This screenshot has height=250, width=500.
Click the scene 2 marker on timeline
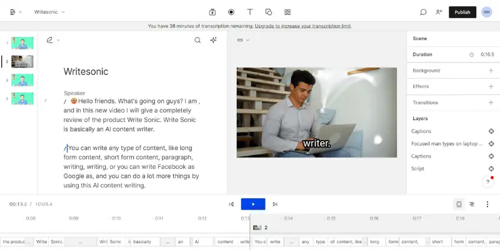(260, 227)
